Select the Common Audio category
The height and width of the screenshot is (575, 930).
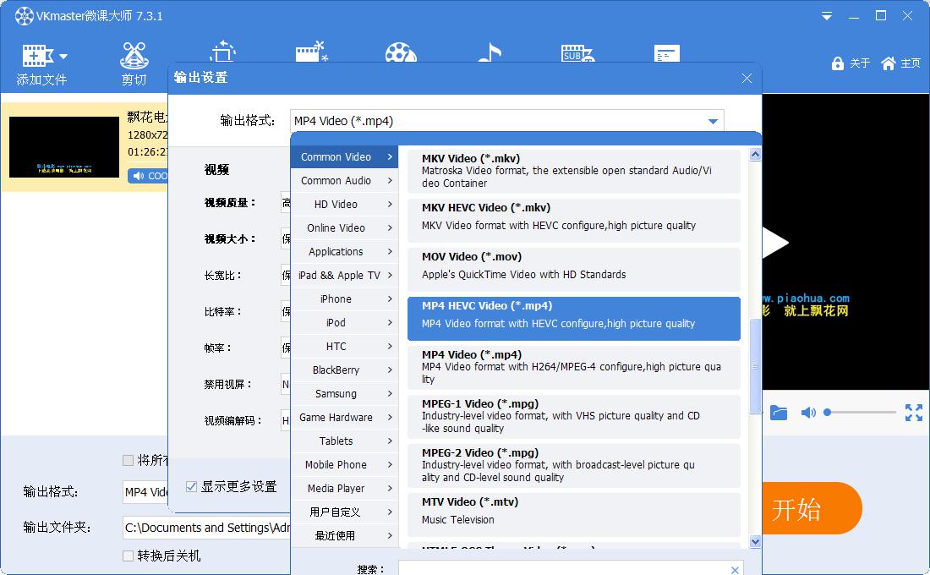(344, 180)
